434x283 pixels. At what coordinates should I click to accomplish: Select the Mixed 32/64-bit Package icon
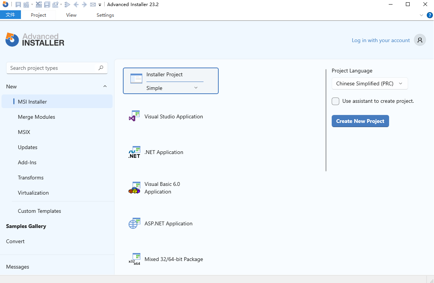pos(134,259)
